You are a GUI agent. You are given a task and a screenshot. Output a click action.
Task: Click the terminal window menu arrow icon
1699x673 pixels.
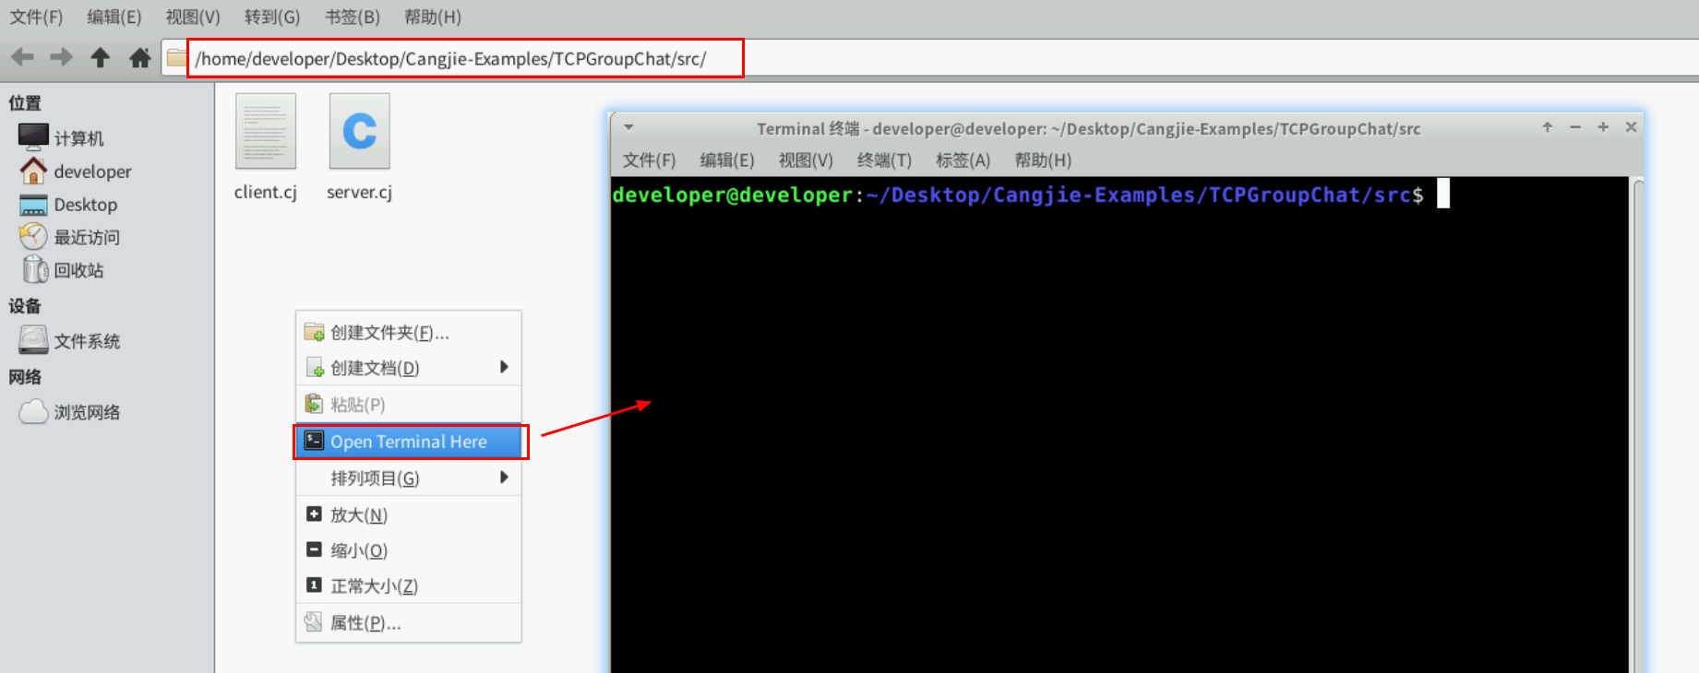click(x=628, y=128)
